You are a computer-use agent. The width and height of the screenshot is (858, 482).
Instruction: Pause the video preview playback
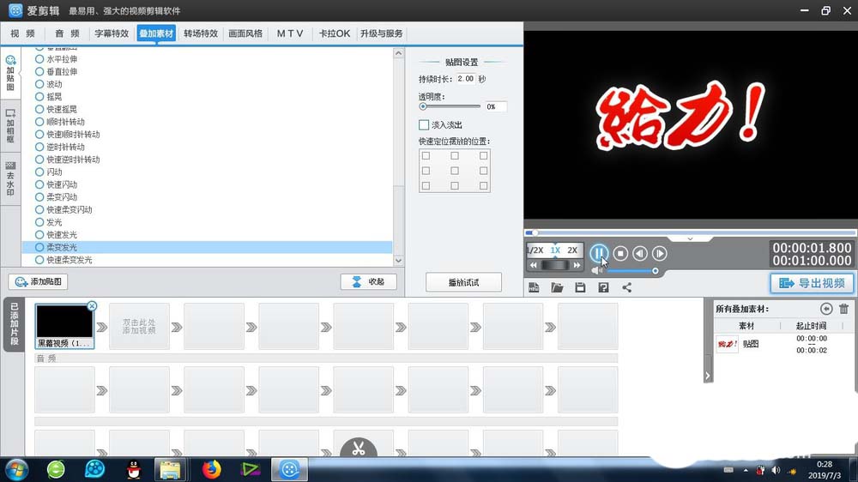[599, 253]
